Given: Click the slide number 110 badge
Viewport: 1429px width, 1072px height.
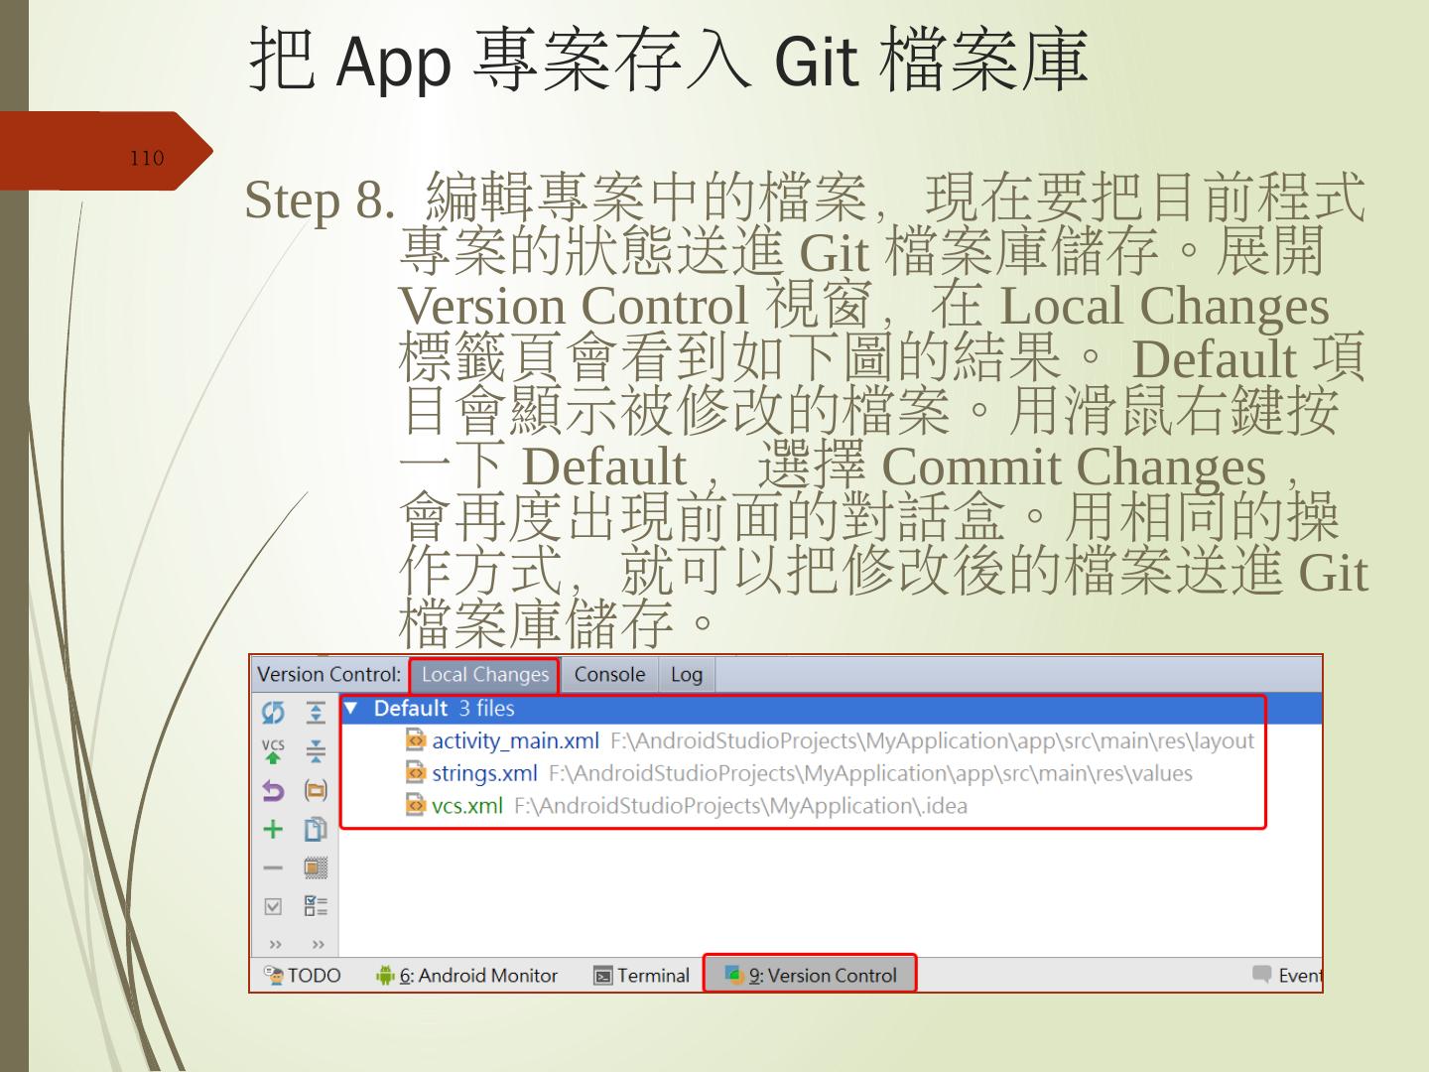Looking at the screenshot, I should click(x=147, y=158).
